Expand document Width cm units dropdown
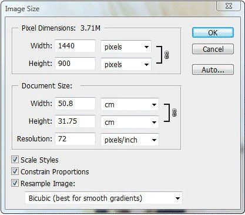Image resolution: width=245 pixels, height=215 pixels. [130, 104]
